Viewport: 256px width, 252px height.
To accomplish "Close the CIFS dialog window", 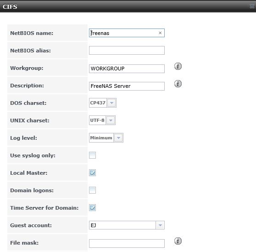I will click(x=252, y=6).
